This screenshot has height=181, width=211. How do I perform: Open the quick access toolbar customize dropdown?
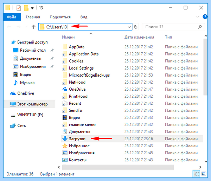pyautogui.click(x=32, y=8)
